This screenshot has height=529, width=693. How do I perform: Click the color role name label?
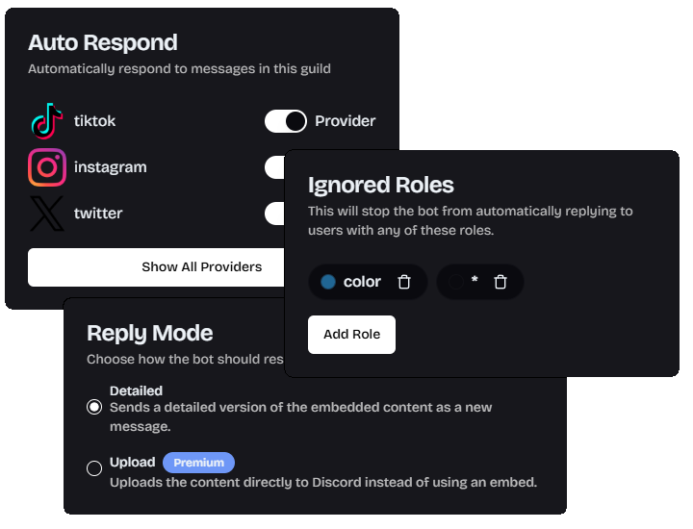click(362, 282)
